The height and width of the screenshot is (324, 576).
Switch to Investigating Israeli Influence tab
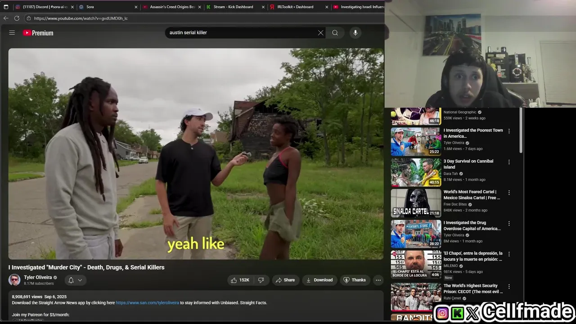(359, 7)
